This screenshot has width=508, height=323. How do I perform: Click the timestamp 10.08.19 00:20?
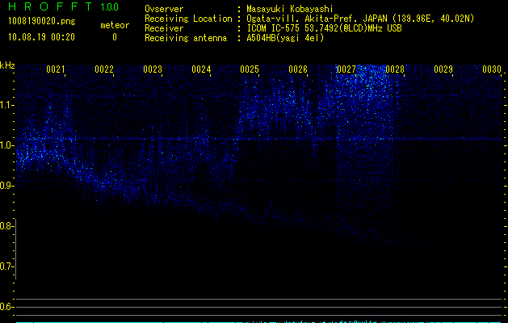pos(41,37)
